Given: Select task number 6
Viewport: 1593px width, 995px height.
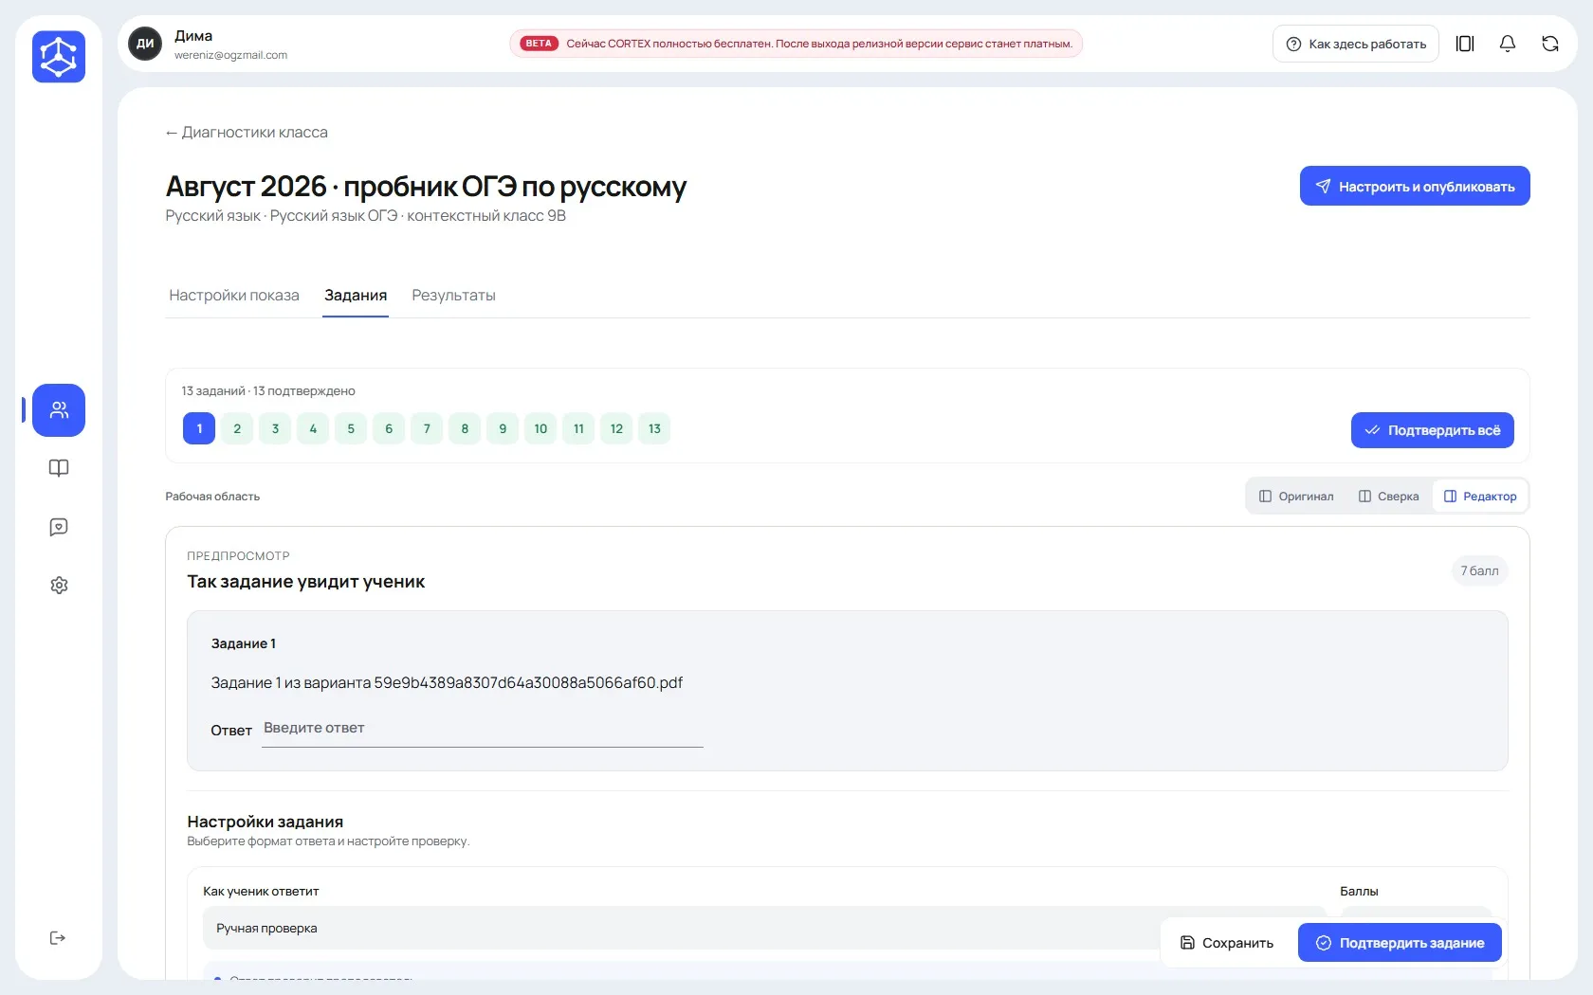Looking at the screenshot, I should pyautogui.click(x=389, y=428).
